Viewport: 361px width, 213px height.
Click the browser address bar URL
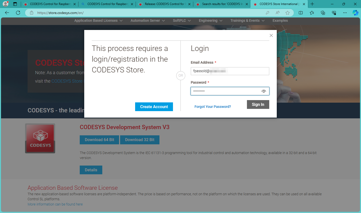tap(60, 13)
